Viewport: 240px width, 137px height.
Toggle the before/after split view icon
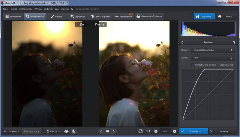[x=74, y=131]
